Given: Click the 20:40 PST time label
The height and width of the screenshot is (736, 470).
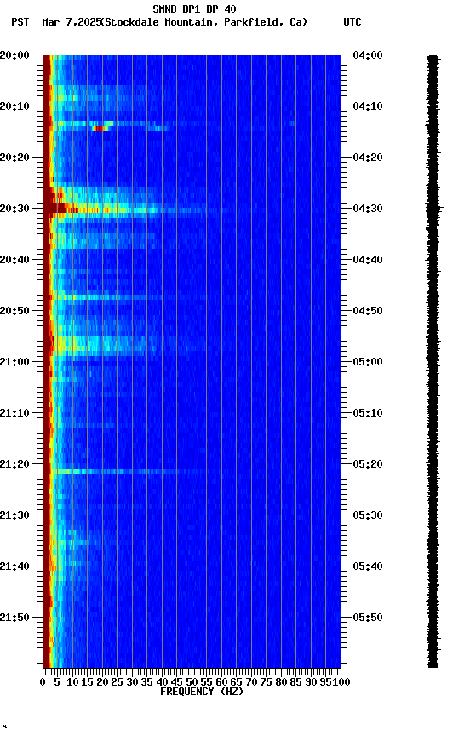Looking at the screenshot, I should (x=14, y=260).
